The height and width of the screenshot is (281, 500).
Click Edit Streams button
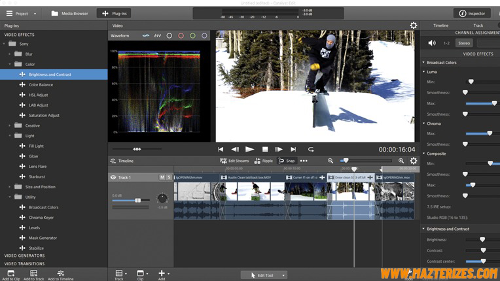click(x=234, y=161)
